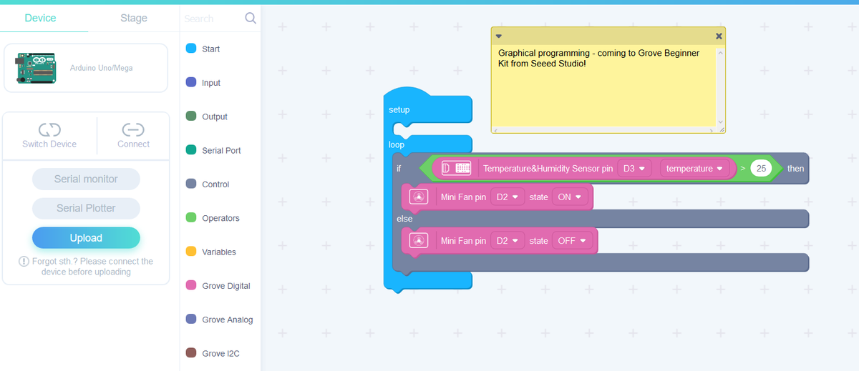Select the Start category color dot

(x=191, y=49)
